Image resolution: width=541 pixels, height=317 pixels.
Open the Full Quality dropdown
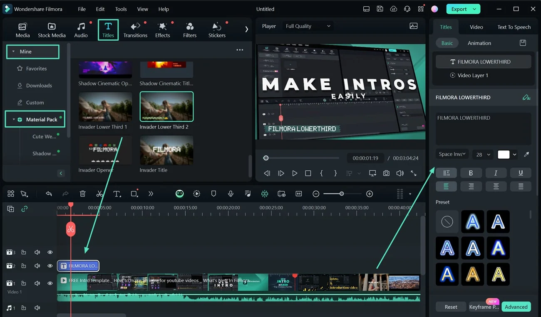308,26
